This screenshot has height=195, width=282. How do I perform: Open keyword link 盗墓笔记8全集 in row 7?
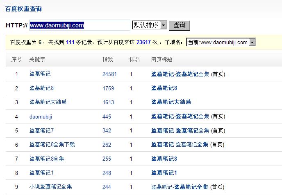tap(47, 159)
